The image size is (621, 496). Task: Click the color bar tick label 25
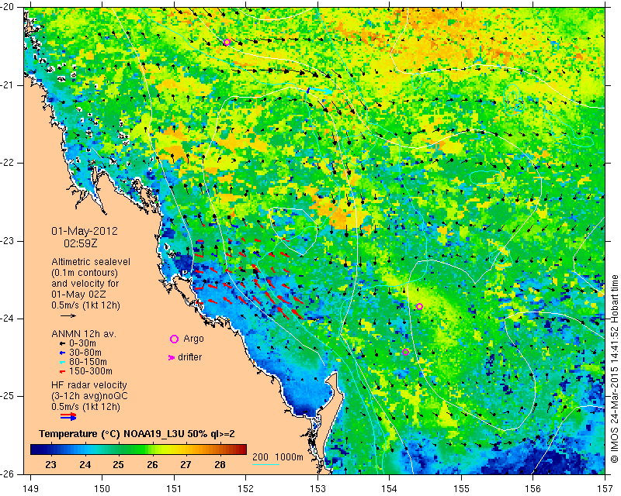click(x=119, y=465)
